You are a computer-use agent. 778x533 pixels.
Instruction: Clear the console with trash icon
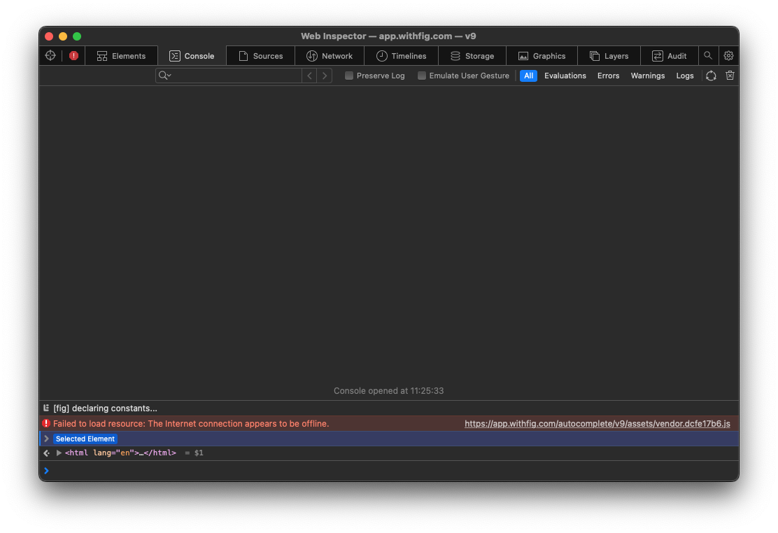click(730, 76)
